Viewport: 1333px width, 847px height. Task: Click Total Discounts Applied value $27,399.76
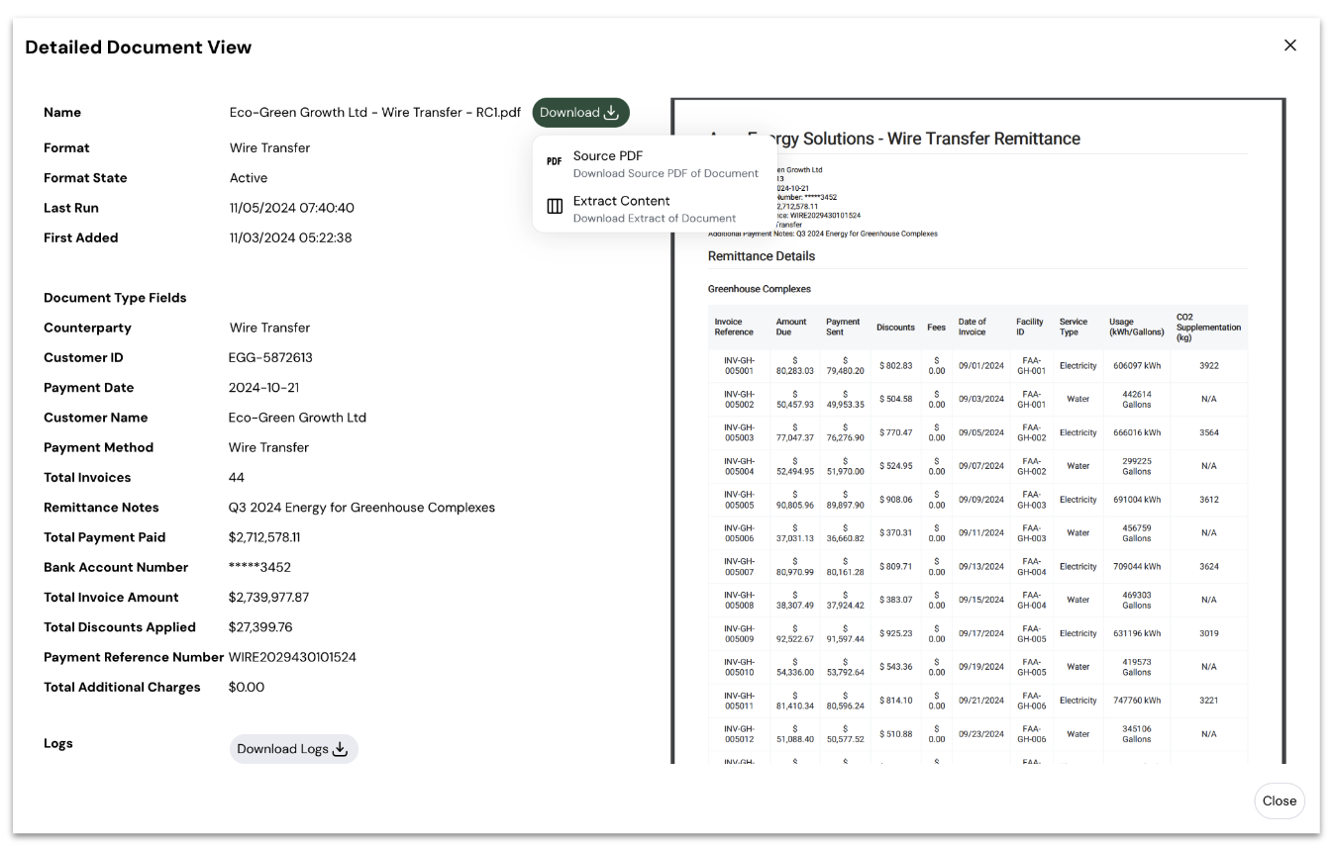(x=260, y=627)
